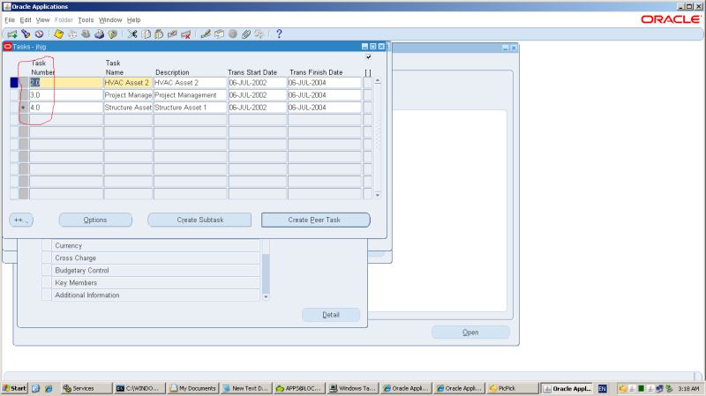This screenshot has height=396, width=706.
Task: Tick the end checkbox of Structure Asset 1 row
Action: 368,108
